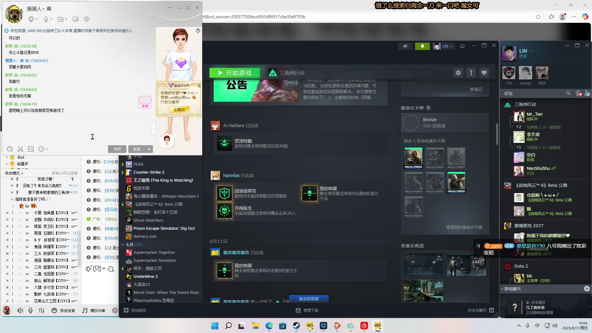Select Ghost Watchers in the game list
This screenshot has width=592, height=333.
[x=148, y=220]
